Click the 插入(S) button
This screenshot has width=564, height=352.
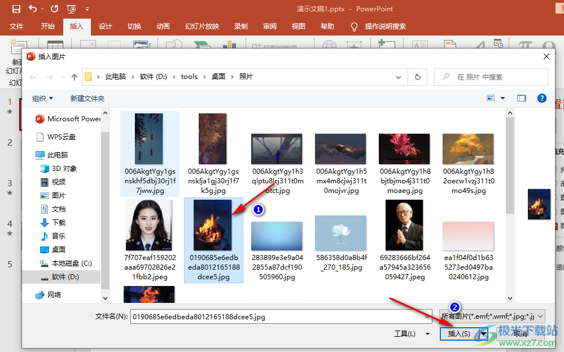pyautogui.click(x=460, y=334)
